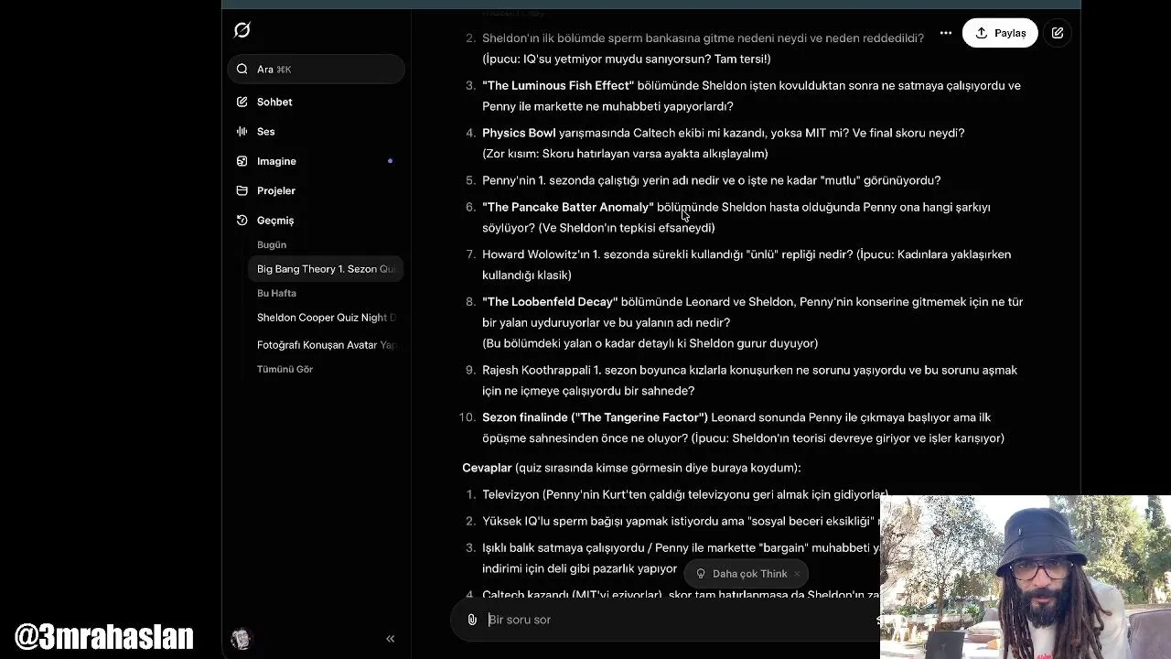Click "Physics Bowl" bold text

click(519, 133)
